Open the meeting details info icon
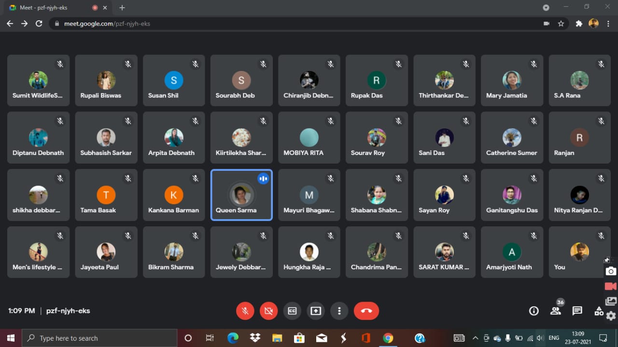 pyautogui.click(x=534, y=311)
